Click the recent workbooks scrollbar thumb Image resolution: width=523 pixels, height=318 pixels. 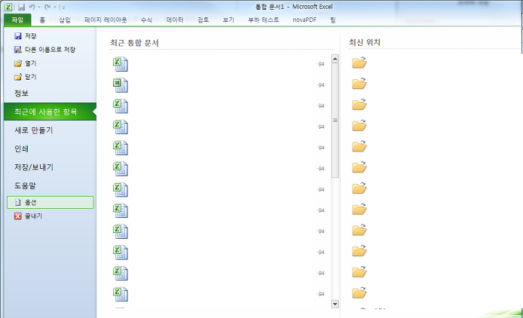coord(335,120)
